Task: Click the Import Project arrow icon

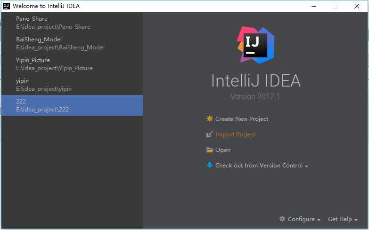Action: coord(209,134)
